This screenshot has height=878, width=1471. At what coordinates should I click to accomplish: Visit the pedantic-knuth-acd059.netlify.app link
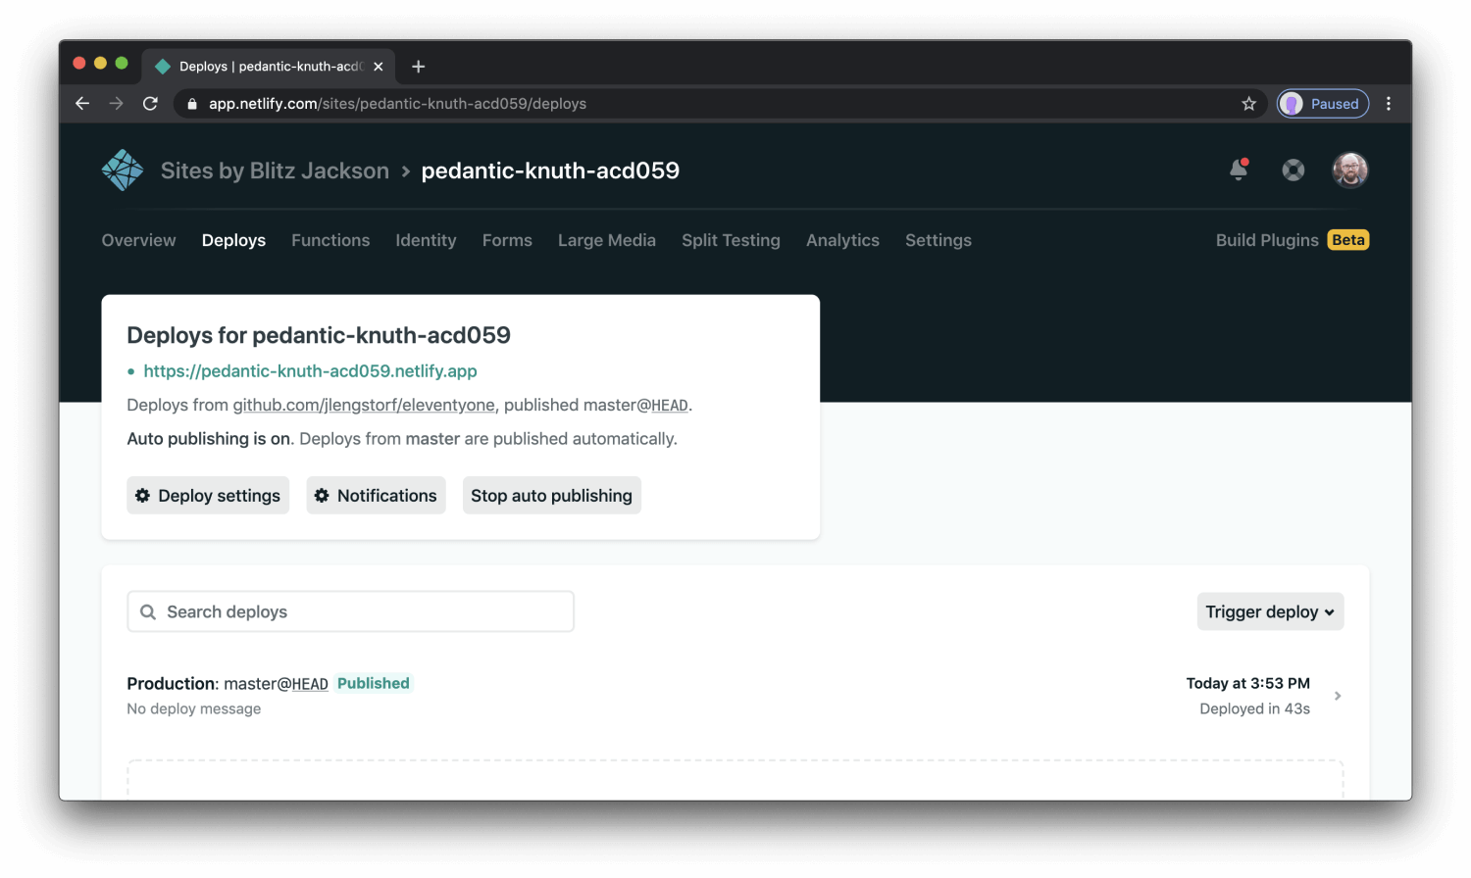(x=310, y=371)
